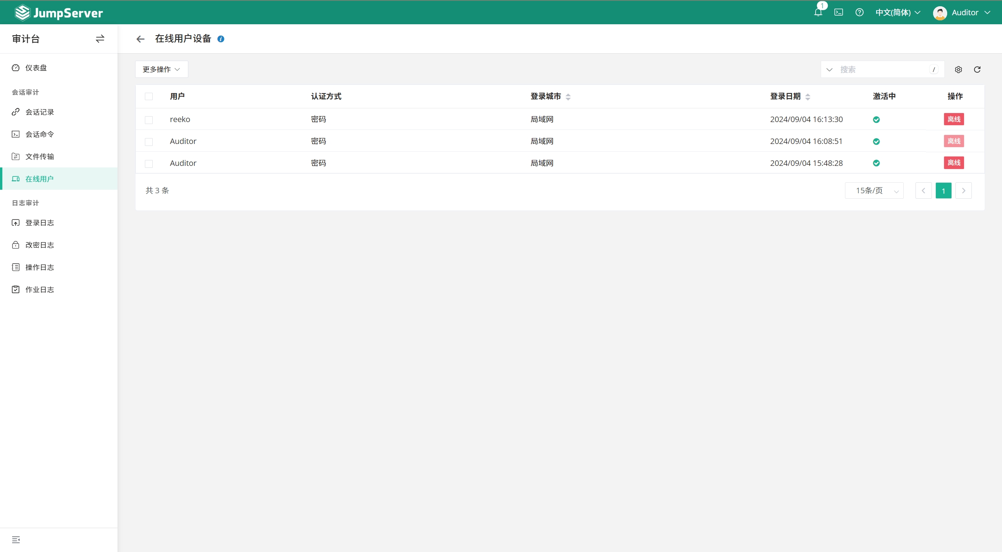Click 离线 button for Auditor 15:48:28
The image size is (1002, 552).
tap(954, 163)
